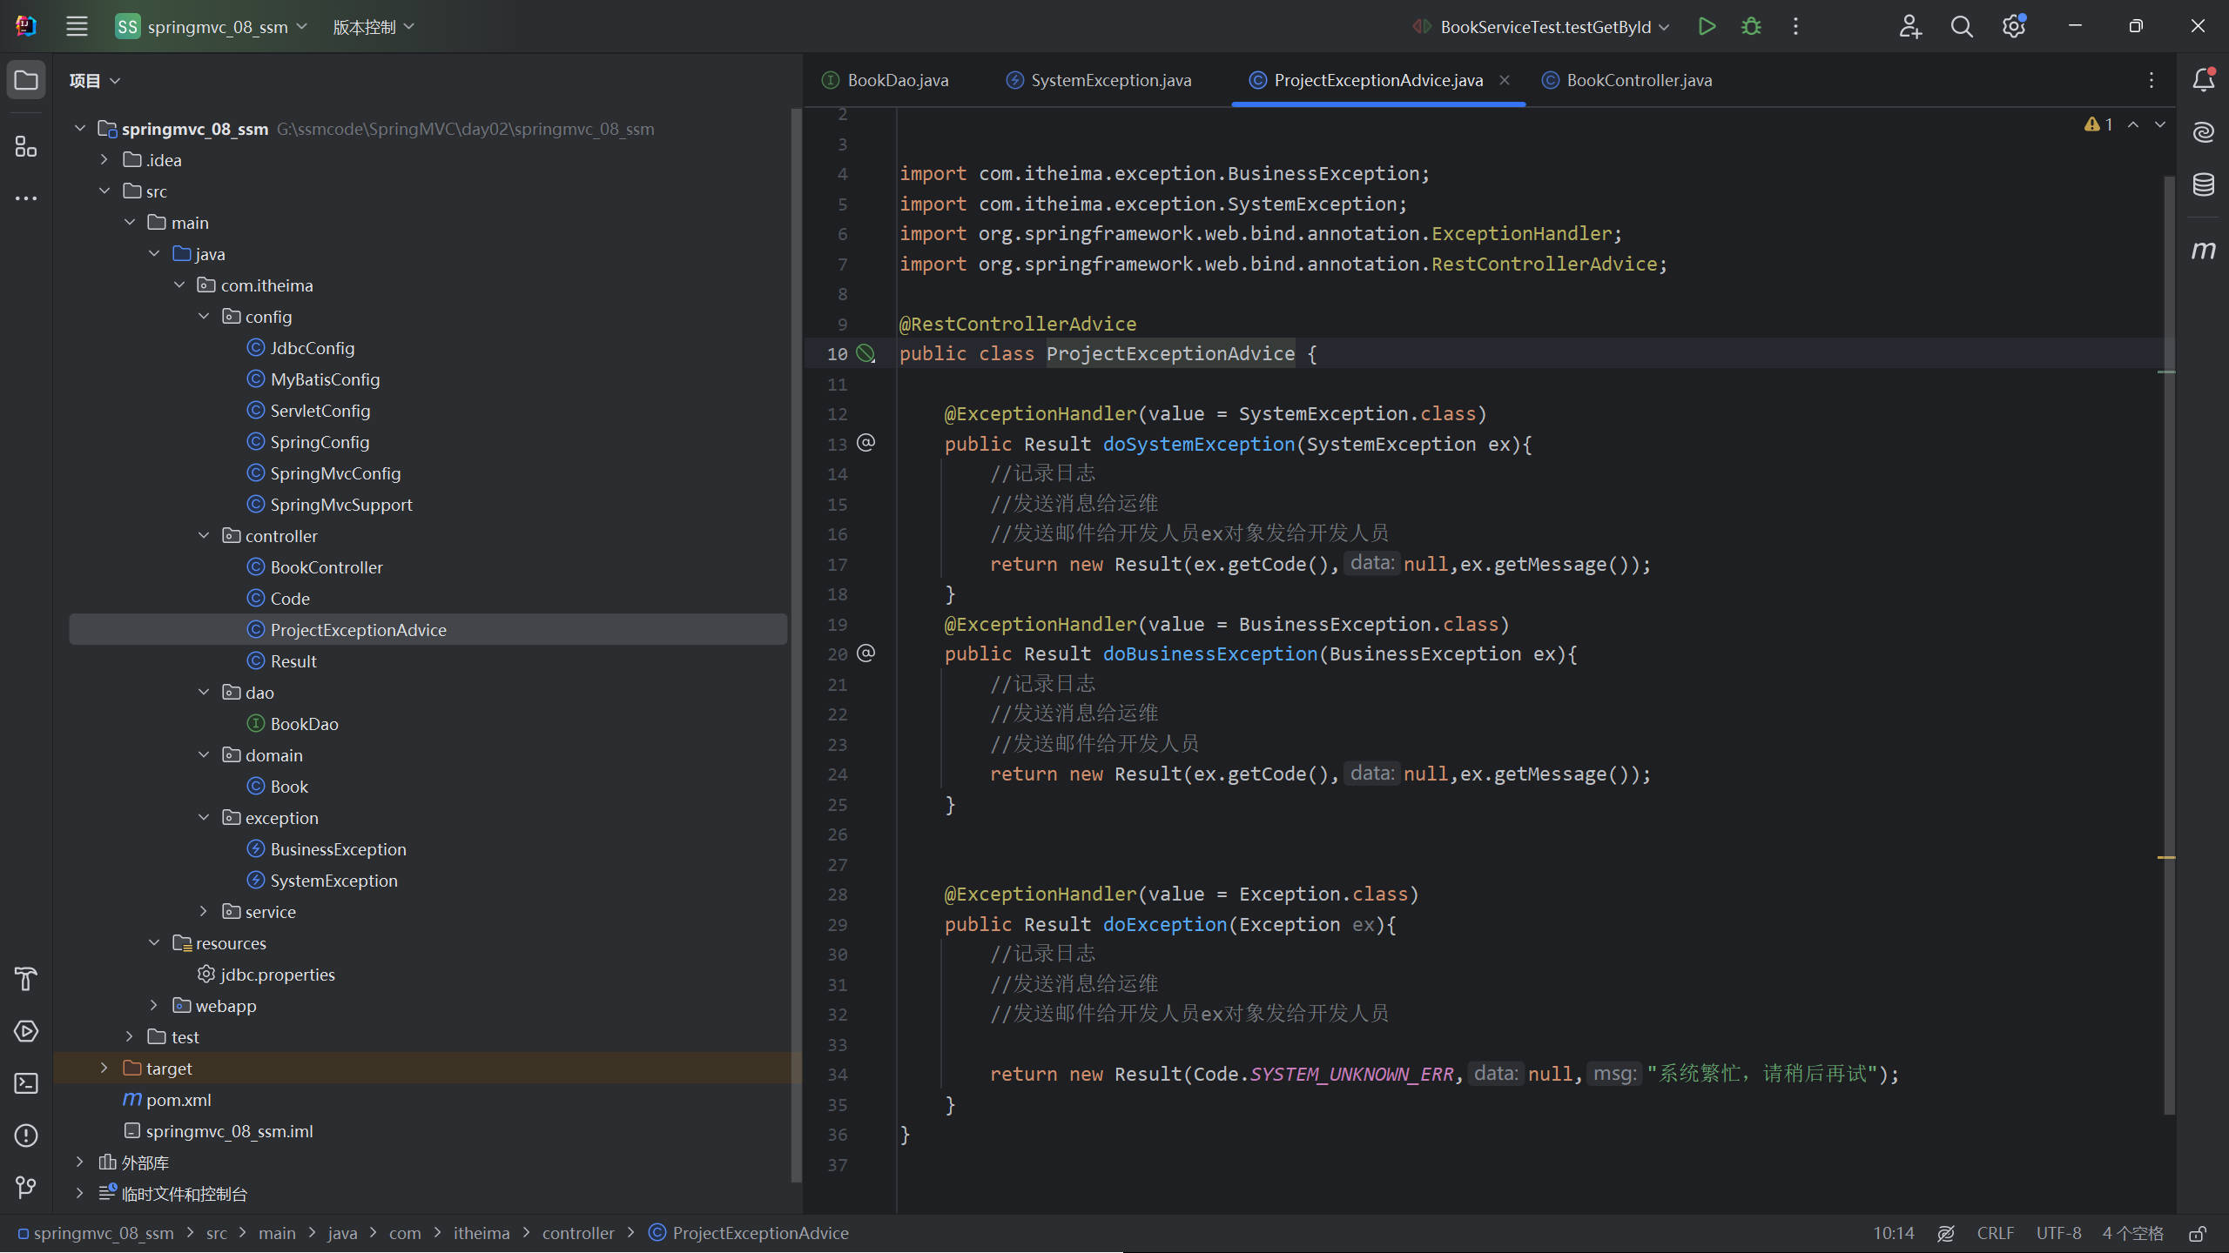Select the Search everywhere icon
The height and width of the screenshot is (1253, 2229).
1961,28
